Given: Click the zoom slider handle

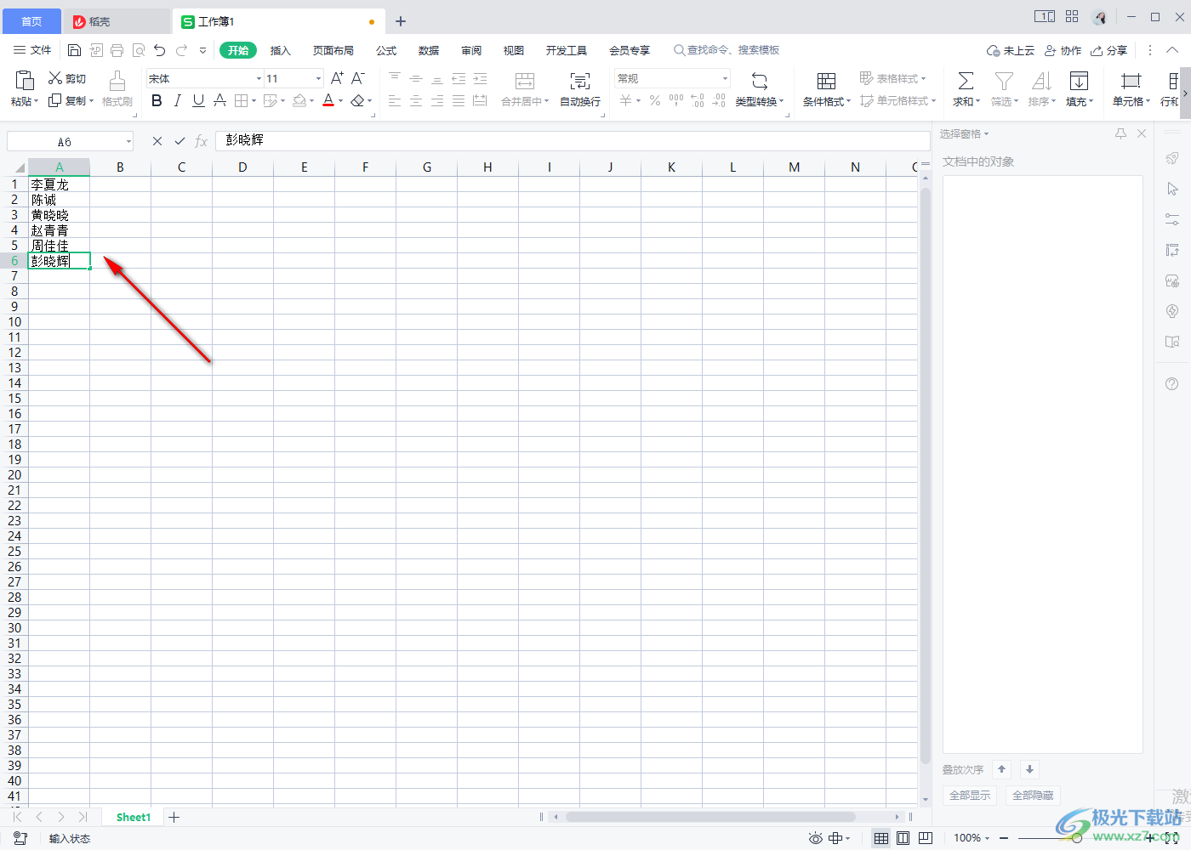Looking at the screenshot, I should point(1077,838).
